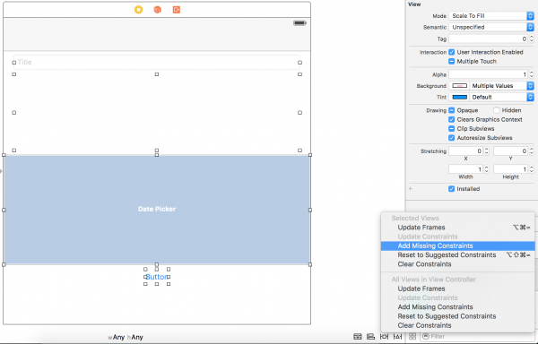Click the Exit icon in scene dock
Screen dimensions: 538x344
click(x=177, y=10)
